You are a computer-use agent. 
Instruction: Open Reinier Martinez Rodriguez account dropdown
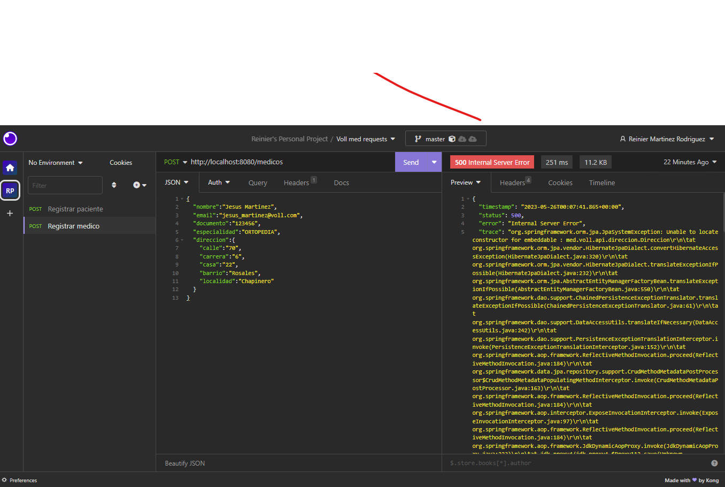tap(667, 139)
